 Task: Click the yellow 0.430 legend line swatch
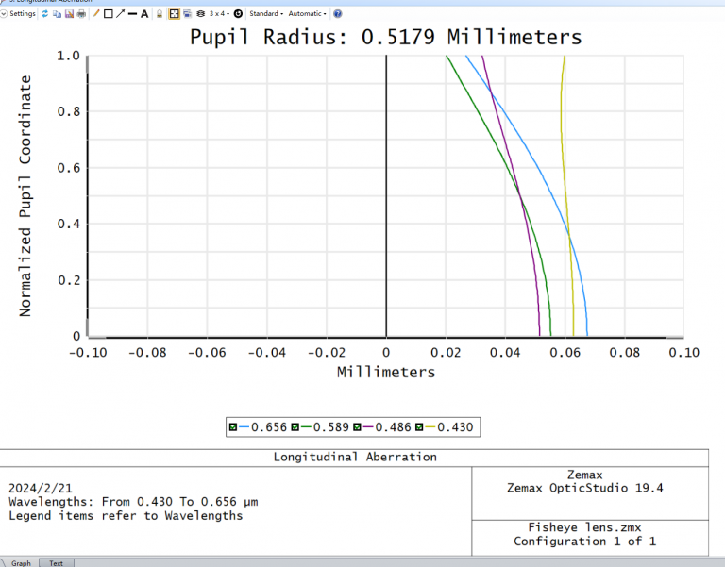click(x=430, y=427)
